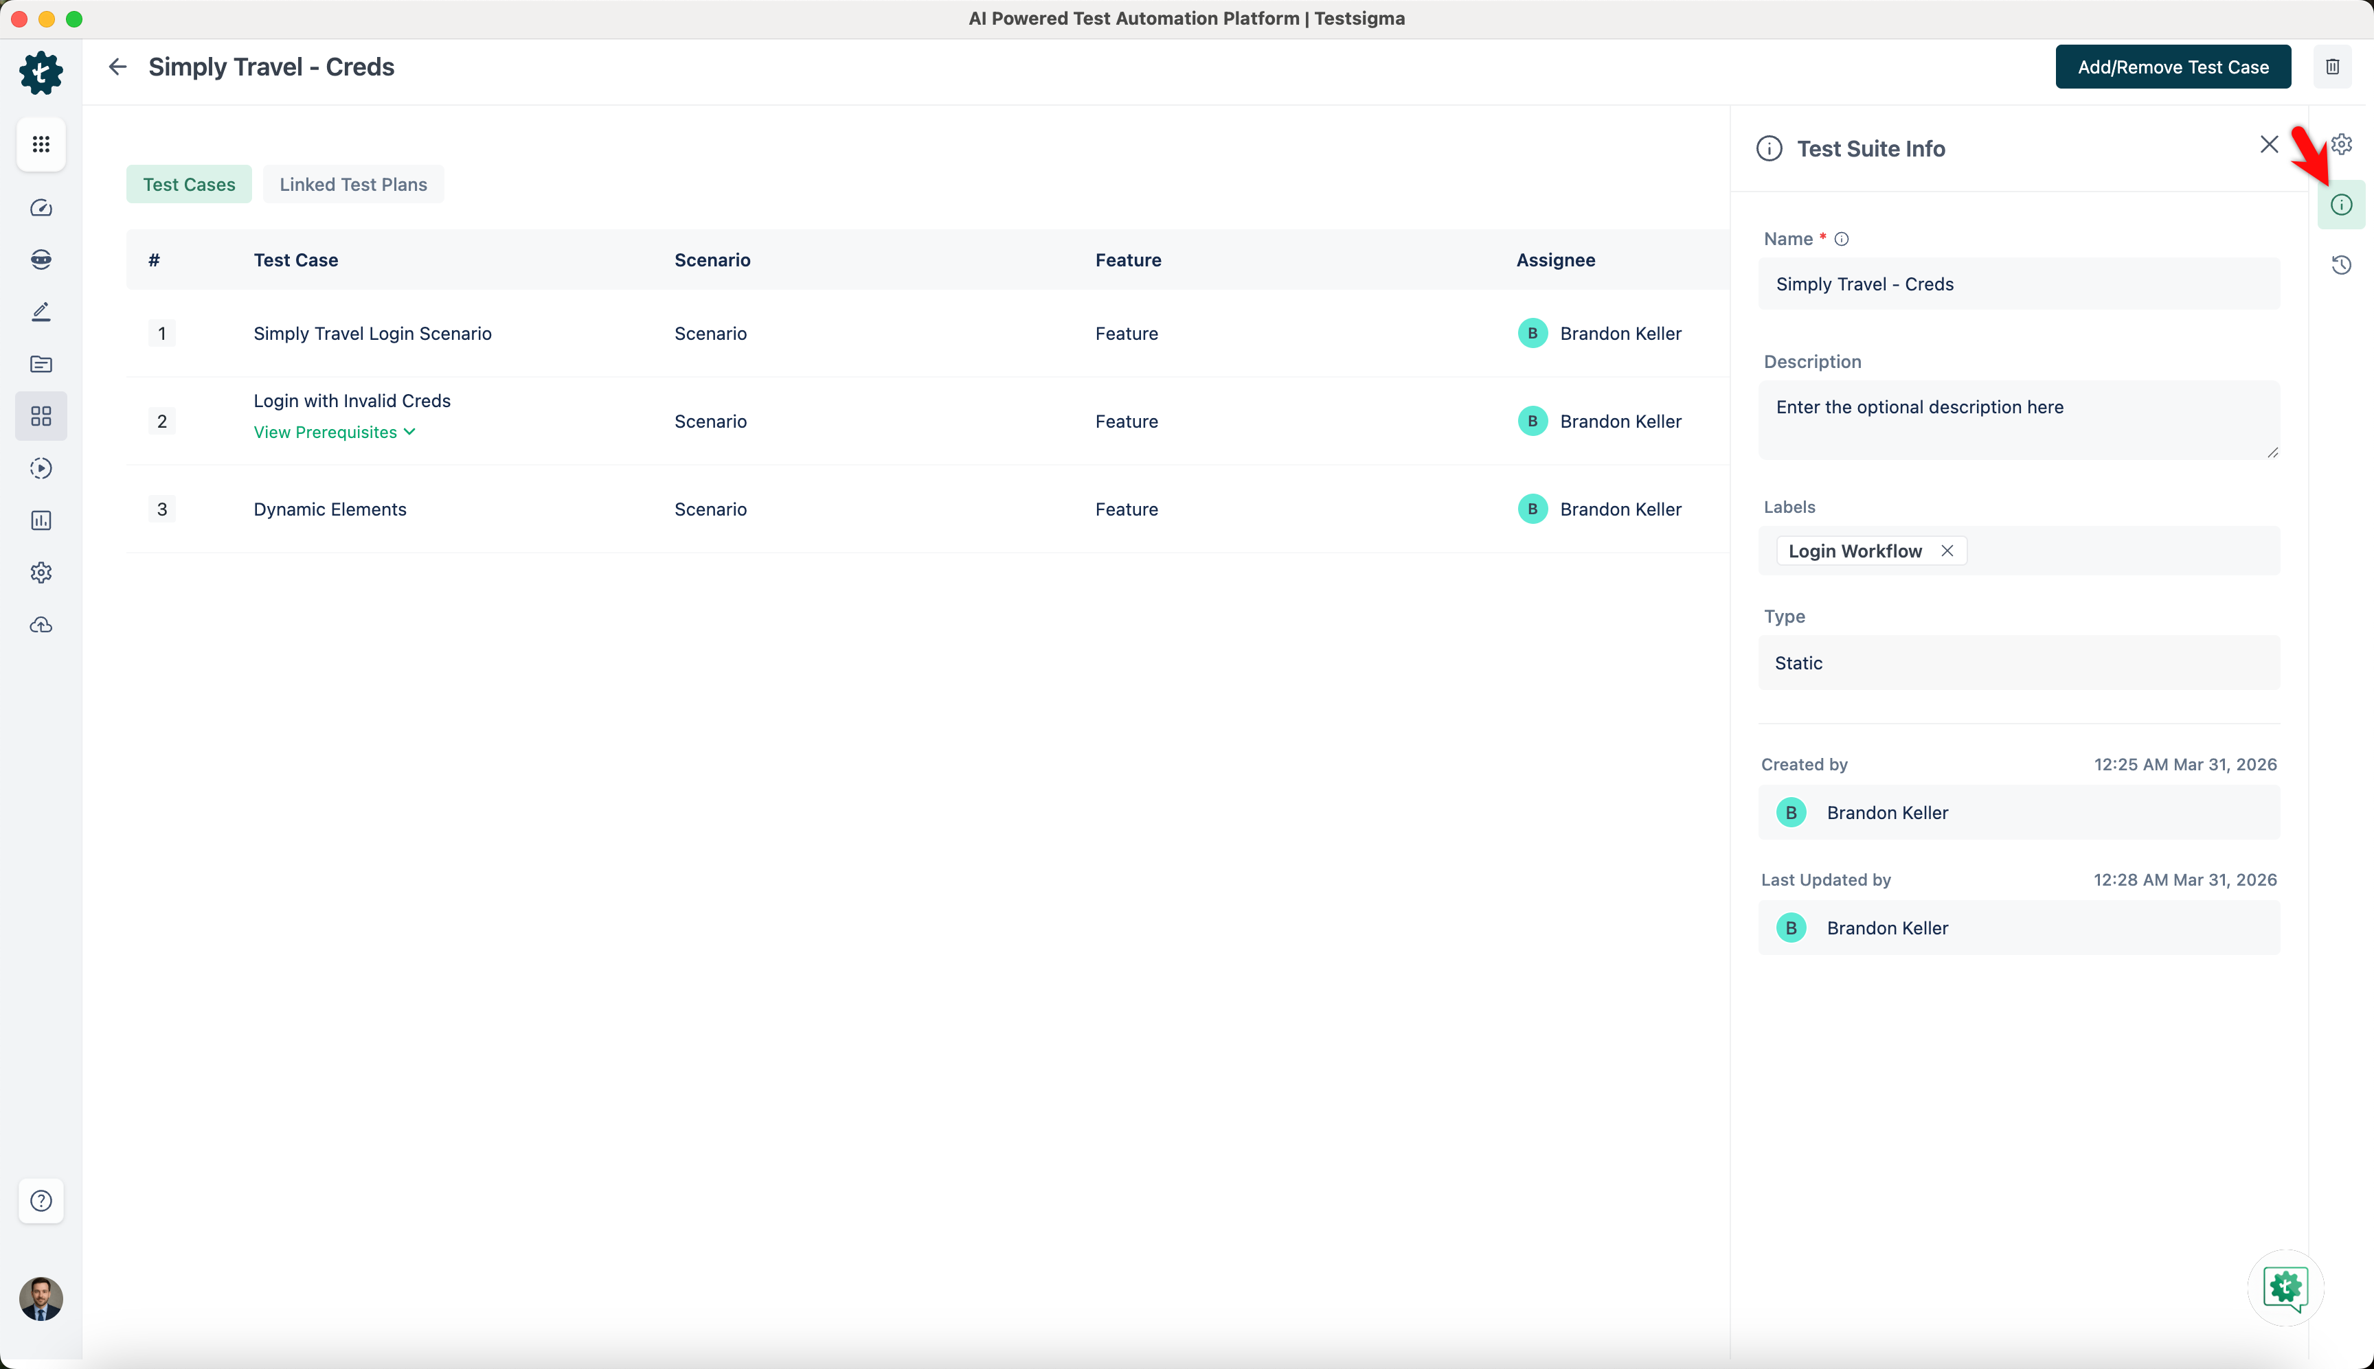
Task: Click the cloud upload sidebar icon
Action: point(41,624)
